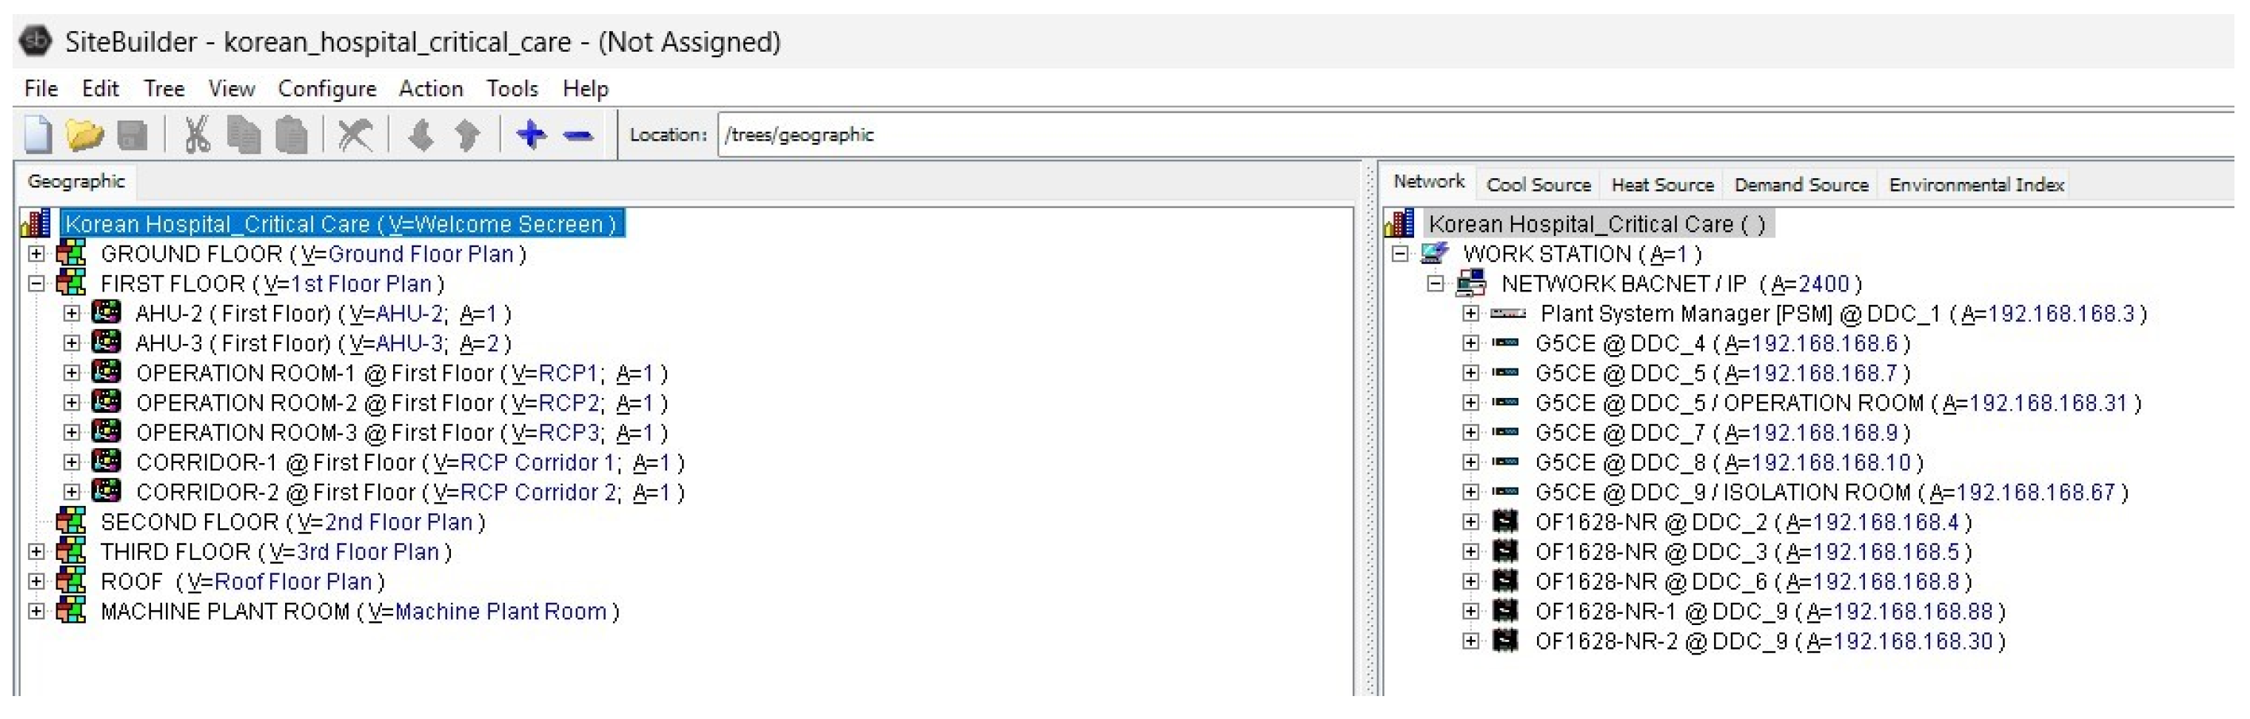Expand the GROUND FLOOR node

point(36,254)
